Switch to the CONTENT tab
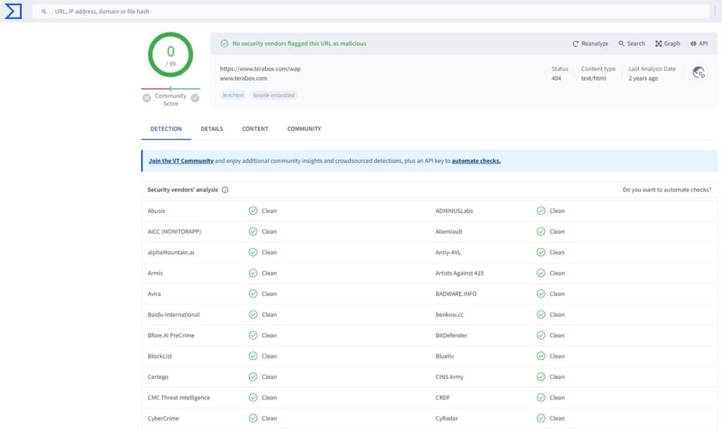 (x=255, y=129)
